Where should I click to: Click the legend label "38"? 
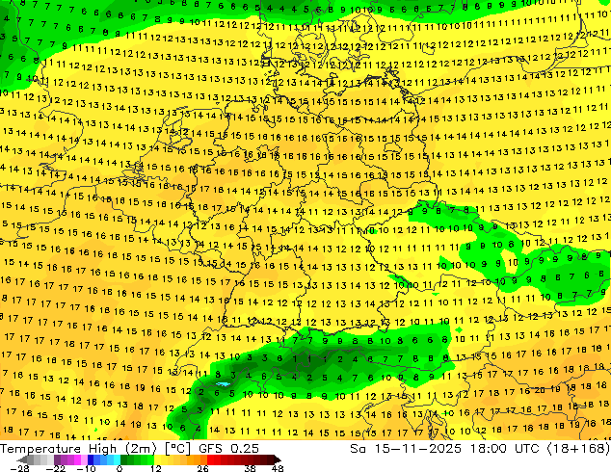tap(251, 469)
